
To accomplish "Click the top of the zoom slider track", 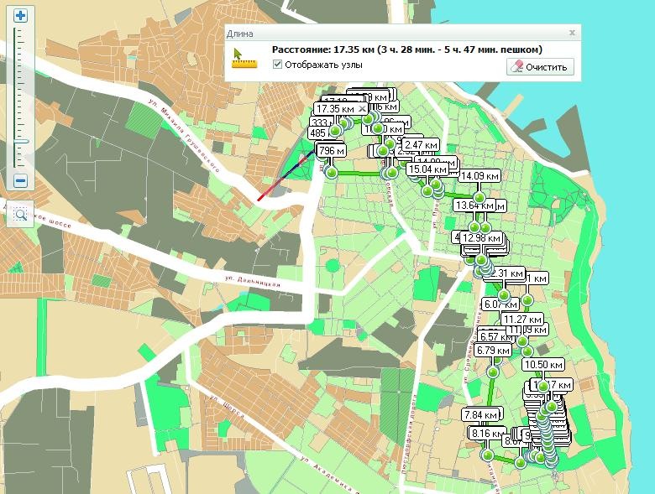I will (x=21, y=32).
